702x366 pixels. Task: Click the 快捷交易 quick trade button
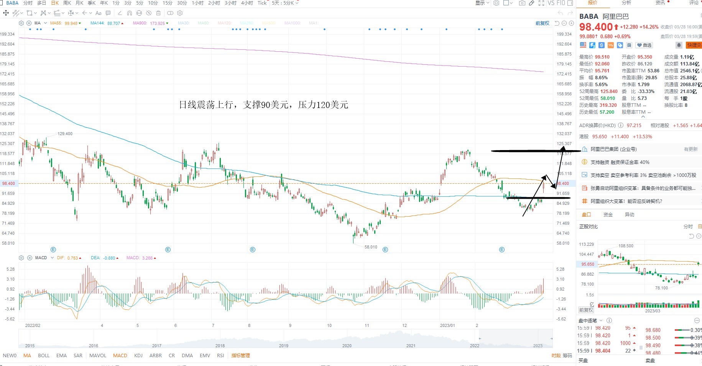coord(694,45)
